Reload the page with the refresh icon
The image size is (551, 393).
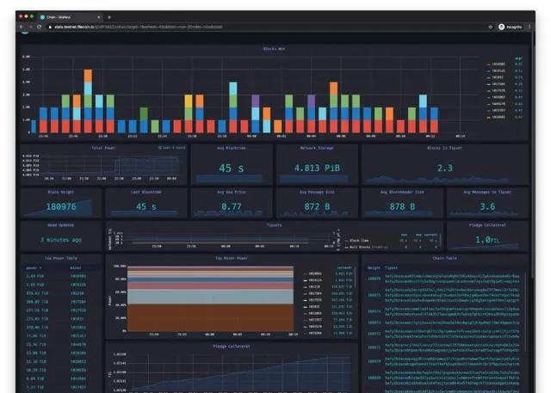tap(39, 27)
